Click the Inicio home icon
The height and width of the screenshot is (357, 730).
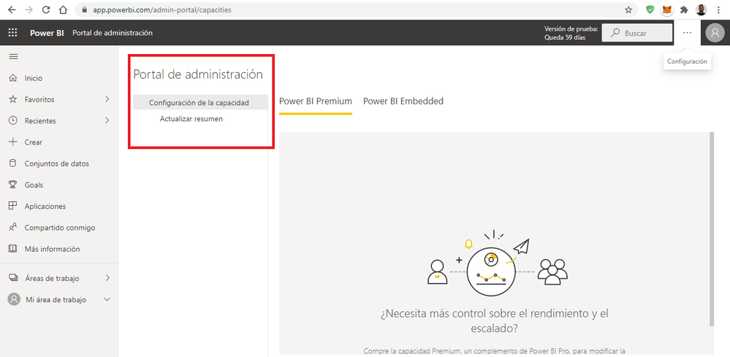pyautogui.click(x=13, y=78)
